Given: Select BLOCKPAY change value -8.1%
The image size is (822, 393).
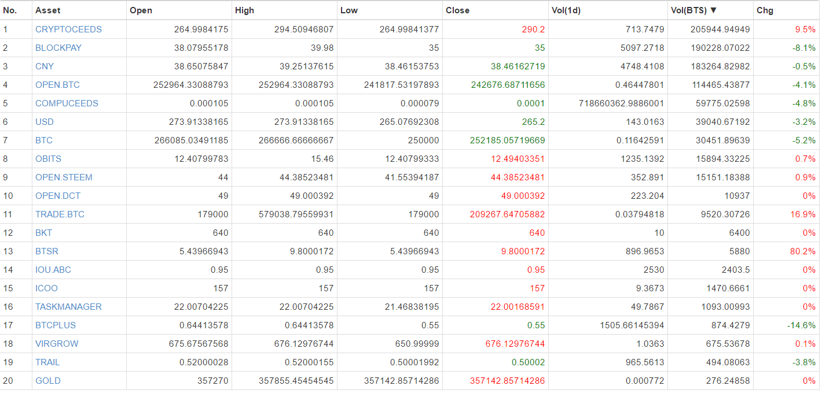Looking at the screenshot, I should (x=804, y=48).
